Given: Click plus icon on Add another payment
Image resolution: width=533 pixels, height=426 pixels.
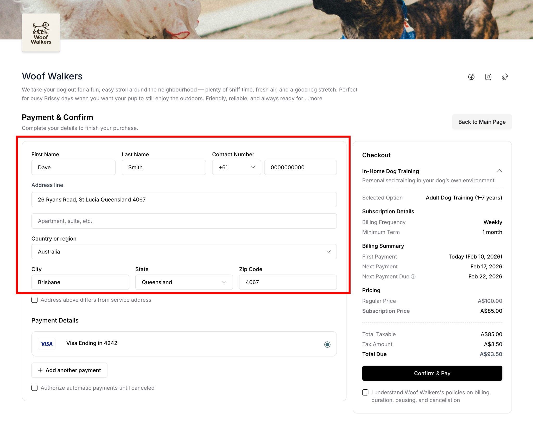Looking at the screenshot, I should pyautogui.click(x=40, y=370).
